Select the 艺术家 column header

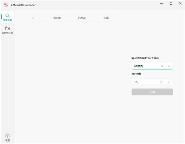coord(82,18)
